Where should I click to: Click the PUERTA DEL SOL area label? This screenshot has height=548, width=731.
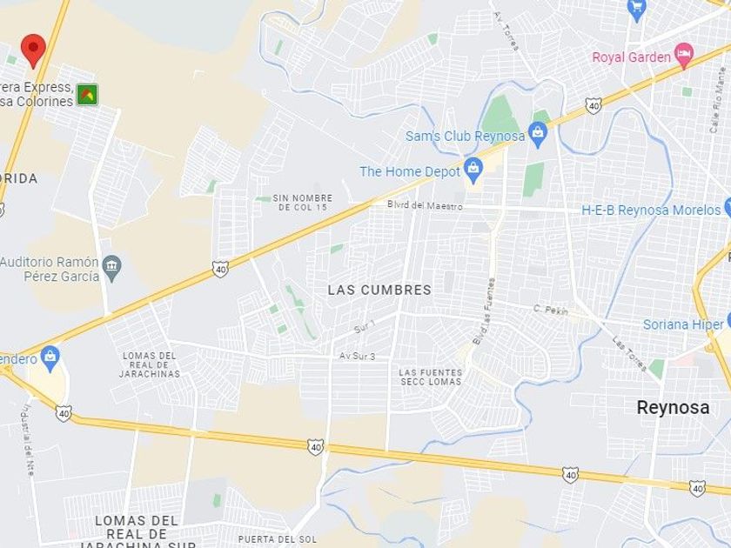click(x=277, y=539)
